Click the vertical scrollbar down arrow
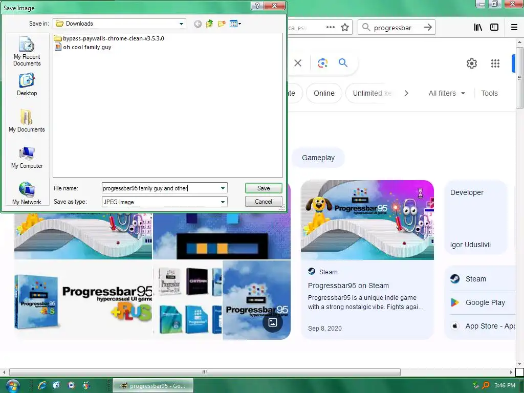524x393 pixels. (x=519, y=364)
